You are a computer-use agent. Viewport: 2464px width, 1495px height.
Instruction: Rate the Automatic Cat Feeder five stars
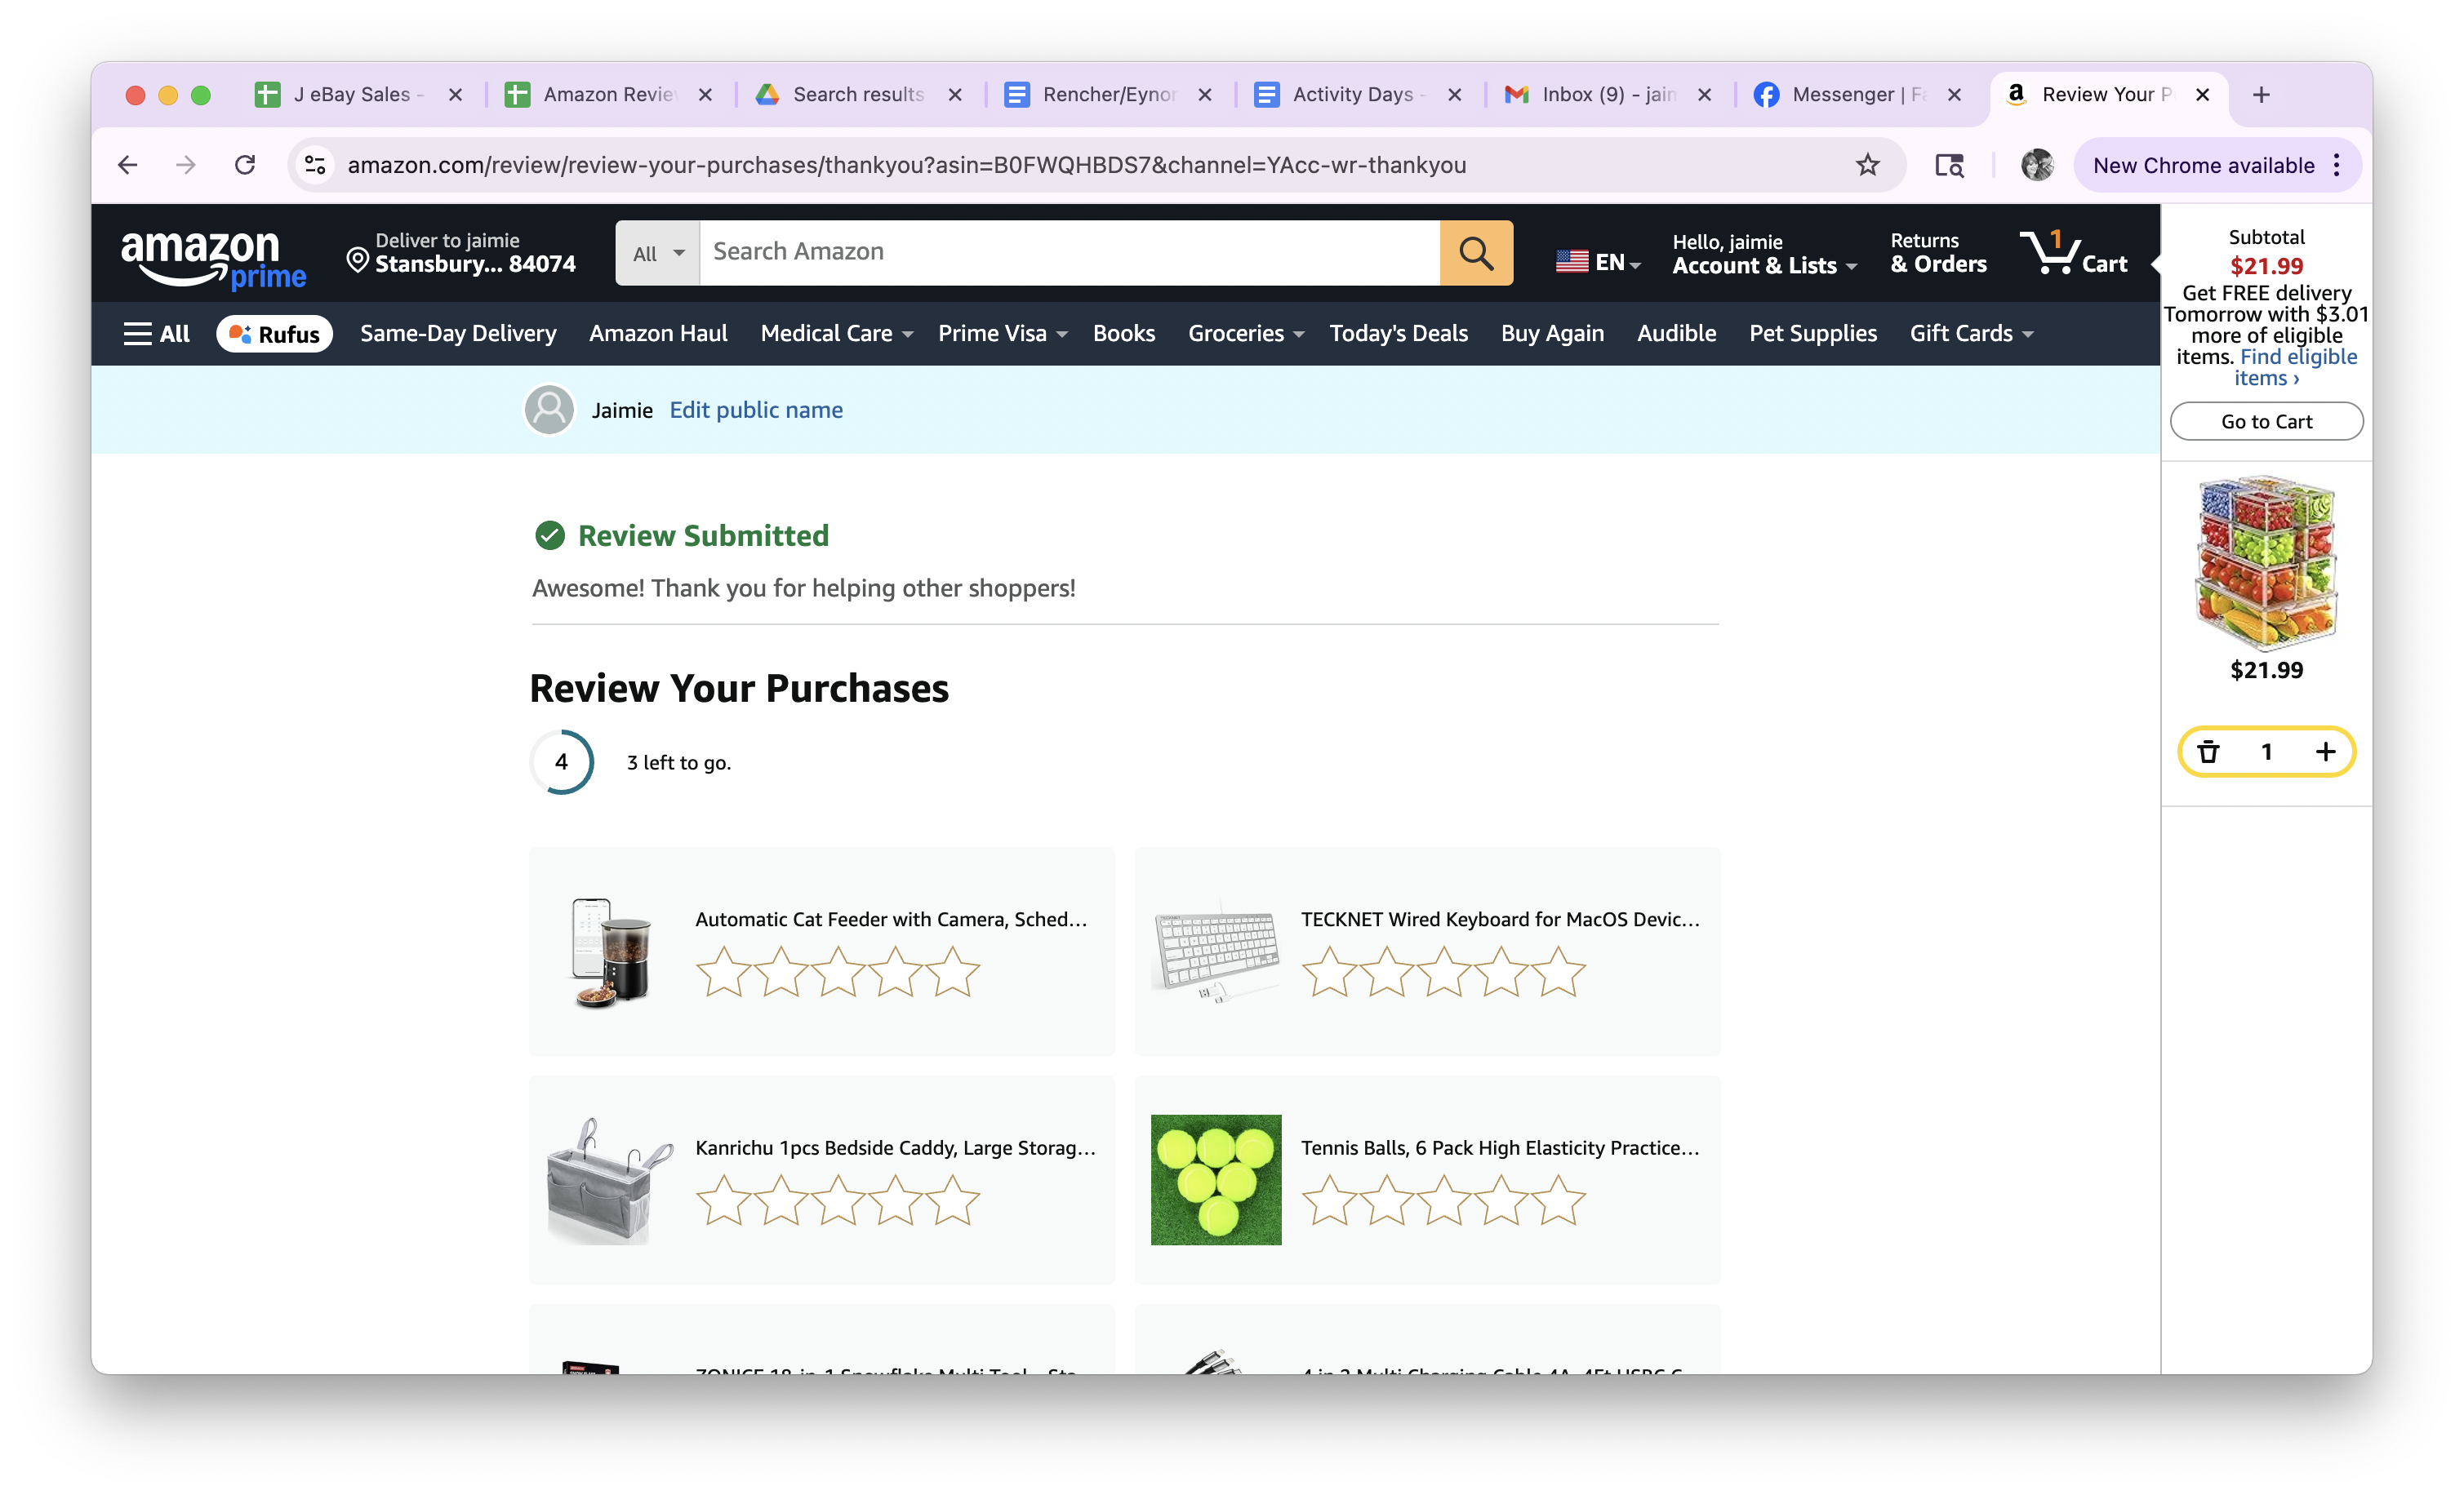point(952,973)
